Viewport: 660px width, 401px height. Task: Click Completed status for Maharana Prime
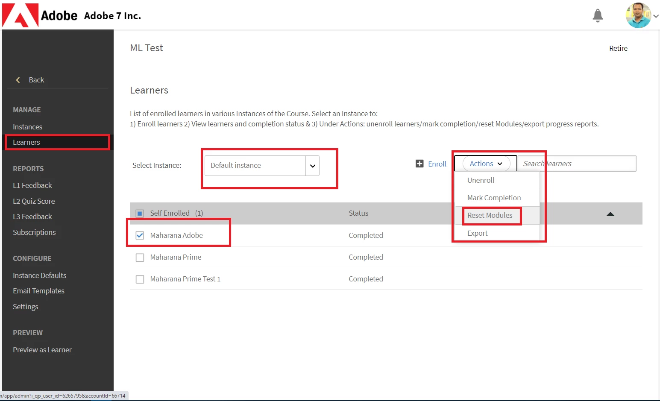366,257
